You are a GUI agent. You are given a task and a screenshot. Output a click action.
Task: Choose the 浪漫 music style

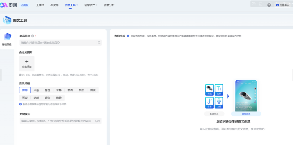point(93,90)
